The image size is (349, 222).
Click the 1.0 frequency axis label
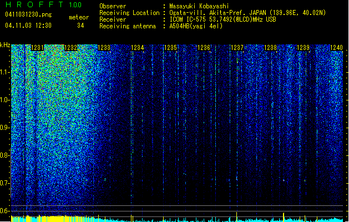click(5, 100)
